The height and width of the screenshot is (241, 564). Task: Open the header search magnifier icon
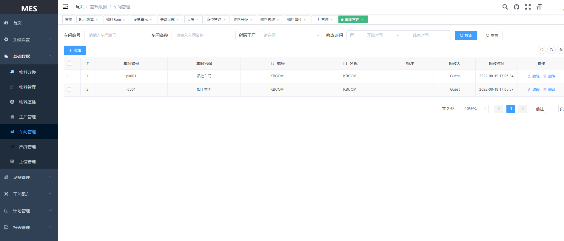click(505, 7)
